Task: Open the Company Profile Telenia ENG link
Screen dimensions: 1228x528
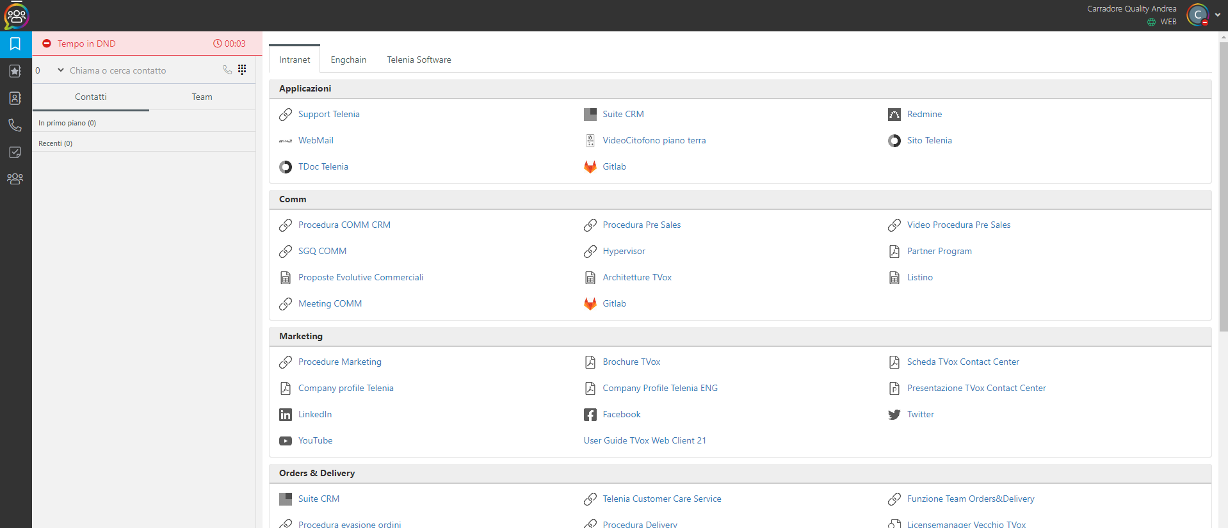Action: click(x=660, y=388)
